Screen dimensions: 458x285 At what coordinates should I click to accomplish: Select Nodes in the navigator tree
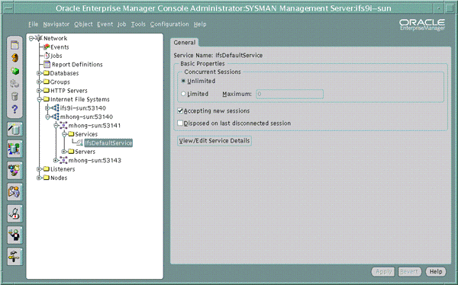pos(59,178)
